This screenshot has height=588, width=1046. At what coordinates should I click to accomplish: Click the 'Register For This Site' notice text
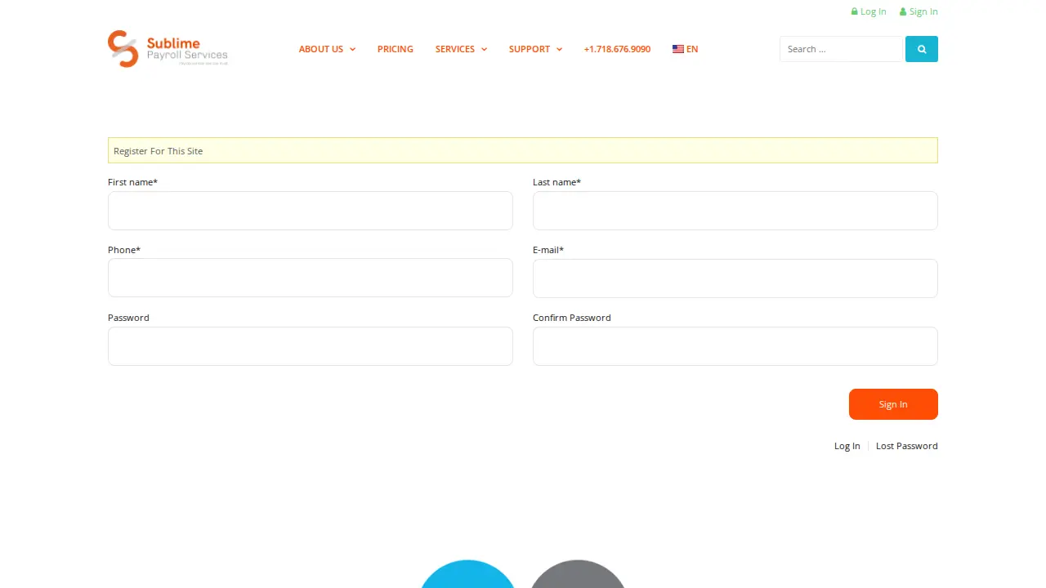point(159,151)
